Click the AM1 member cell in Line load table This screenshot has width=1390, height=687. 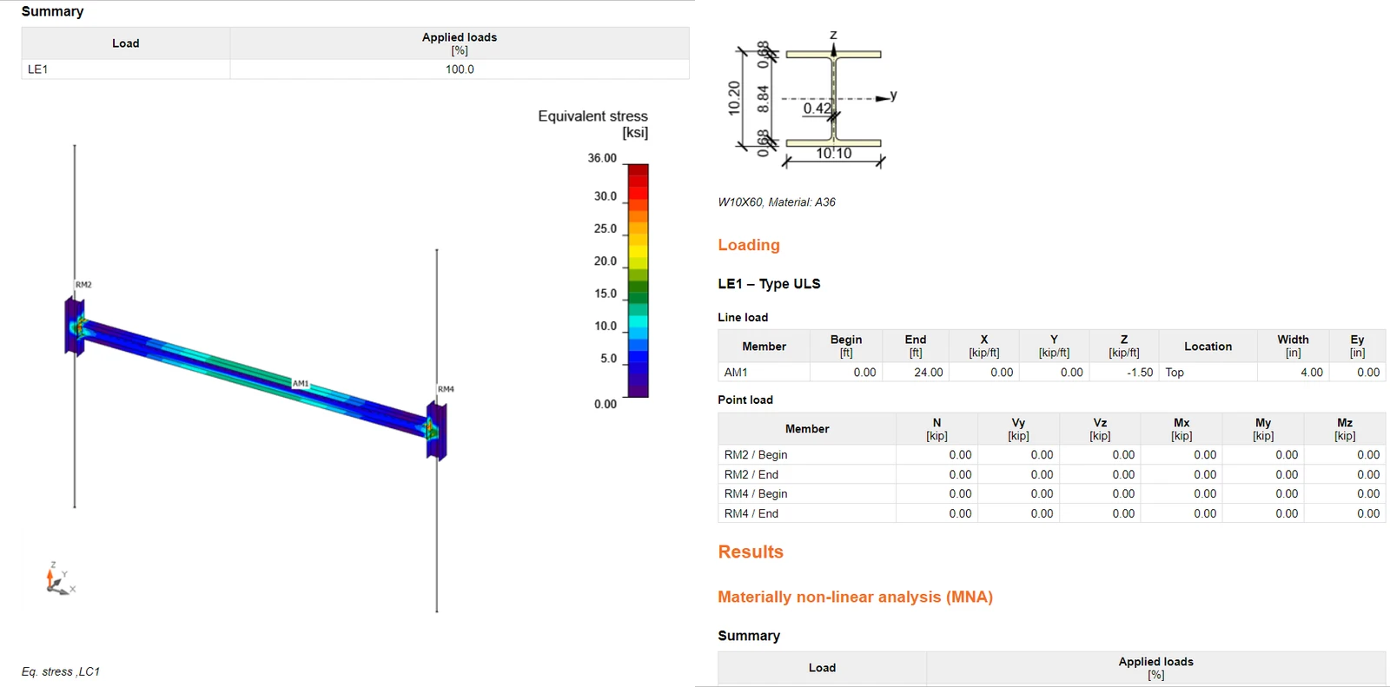pyautogui.click(x=764, y=372)
